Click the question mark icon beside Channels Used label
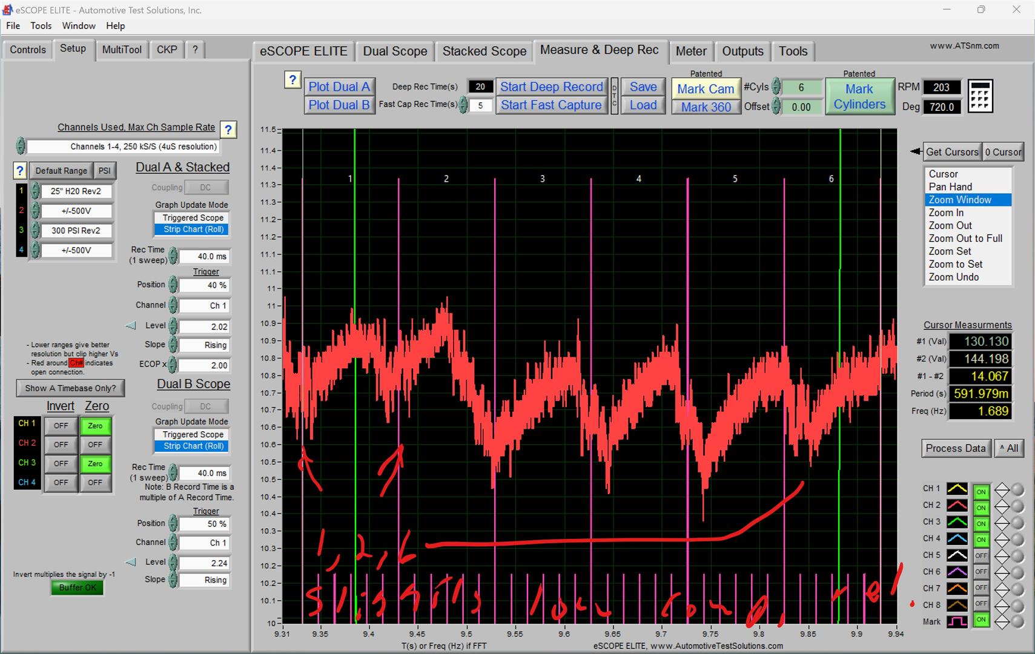The width and height of the screenshot is (1035, 654). click(x=228, y=129)
